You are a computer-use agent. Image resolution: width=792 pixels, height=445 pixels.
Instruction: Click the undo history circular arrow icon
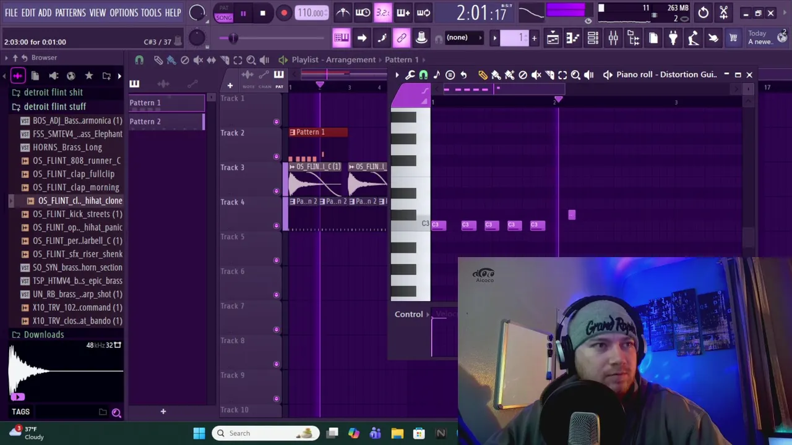pos(704,12)
